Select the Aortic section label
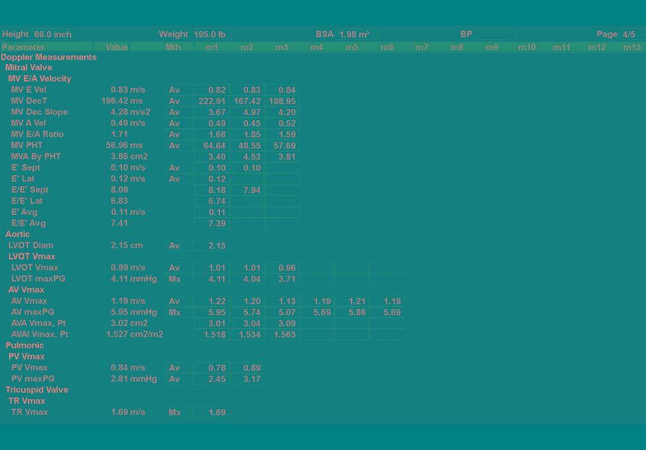The height and width of the screenshot is (450, 646). coord(18,235)
